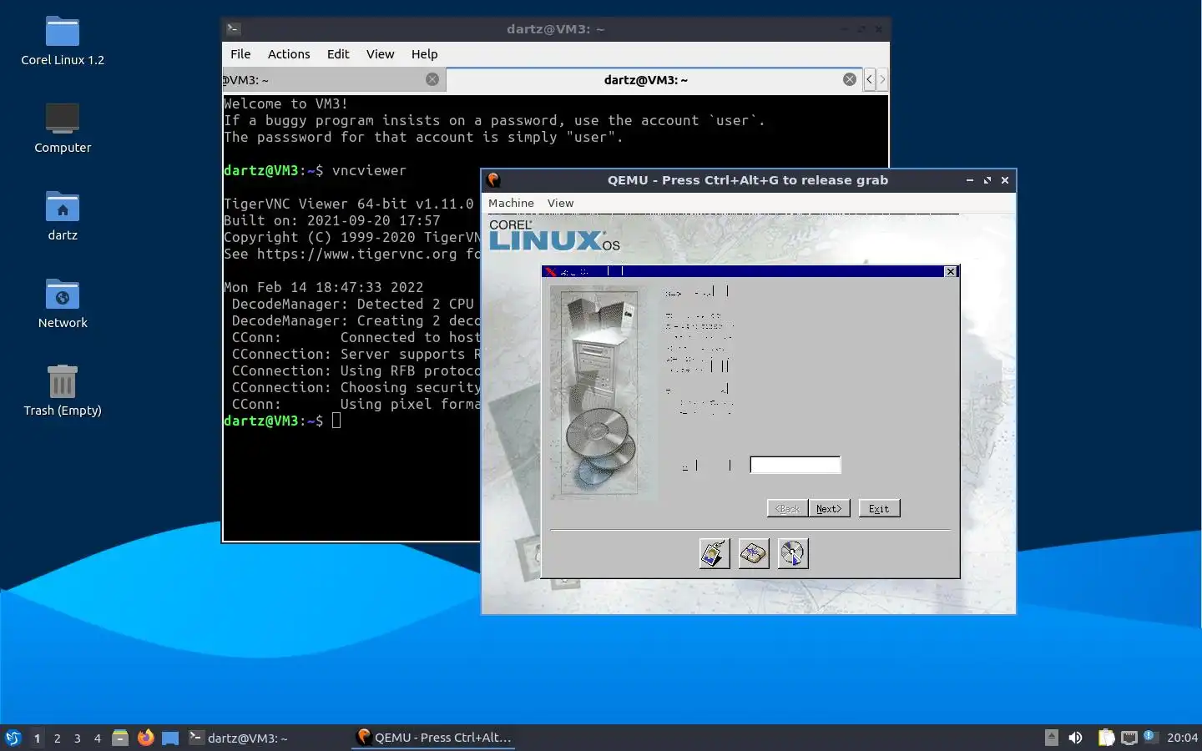Screen dimensions: 1202x751
Task: Open the volume control tray icon
Action: (1076, 738)
